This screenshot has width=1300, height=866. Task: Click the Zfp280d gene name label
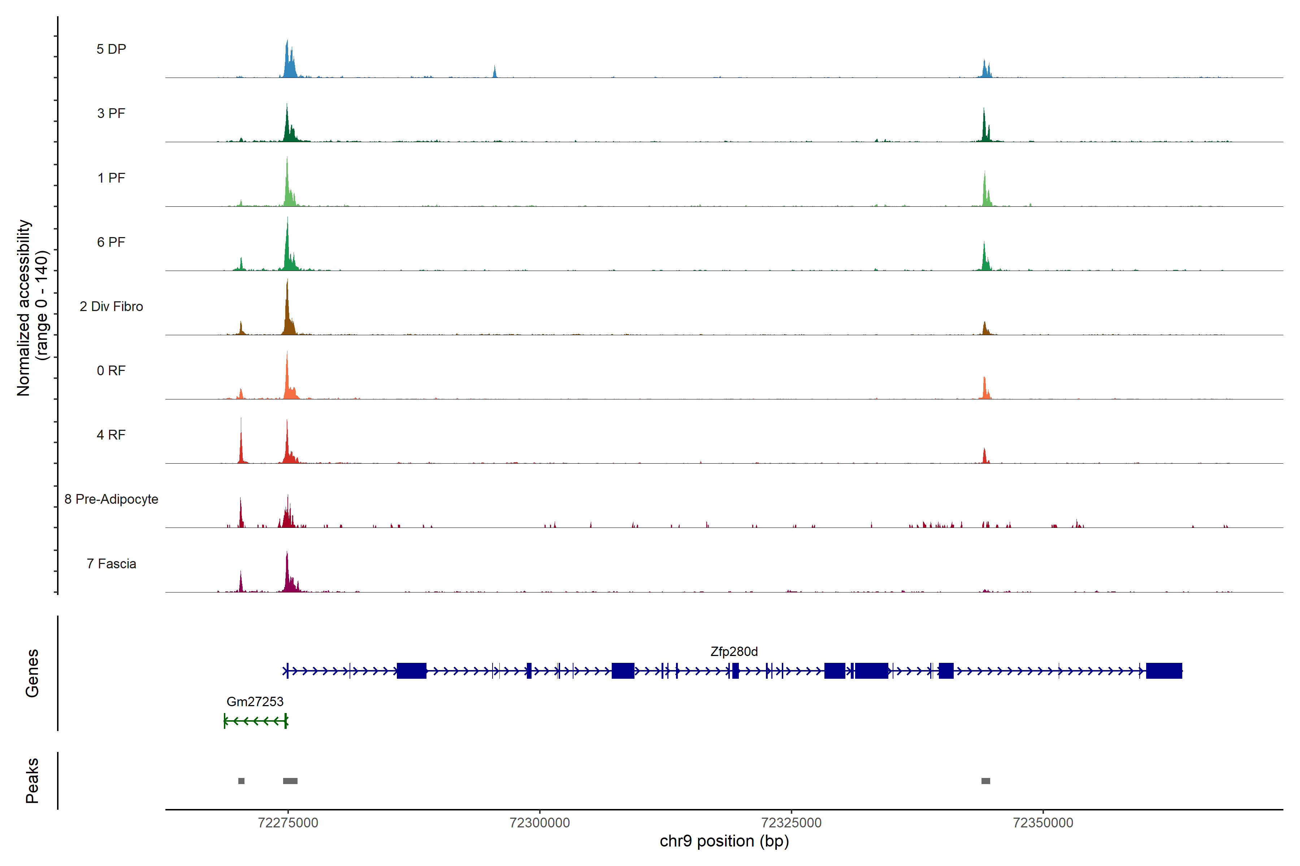[734, 652]
